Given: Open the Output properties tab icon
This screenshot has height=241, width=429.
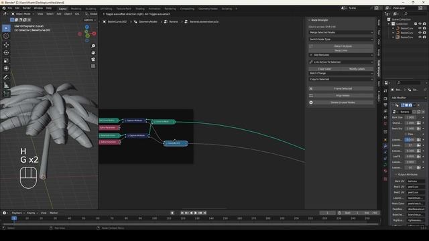Looking at the screenshot, I should [x=385, y=105].
